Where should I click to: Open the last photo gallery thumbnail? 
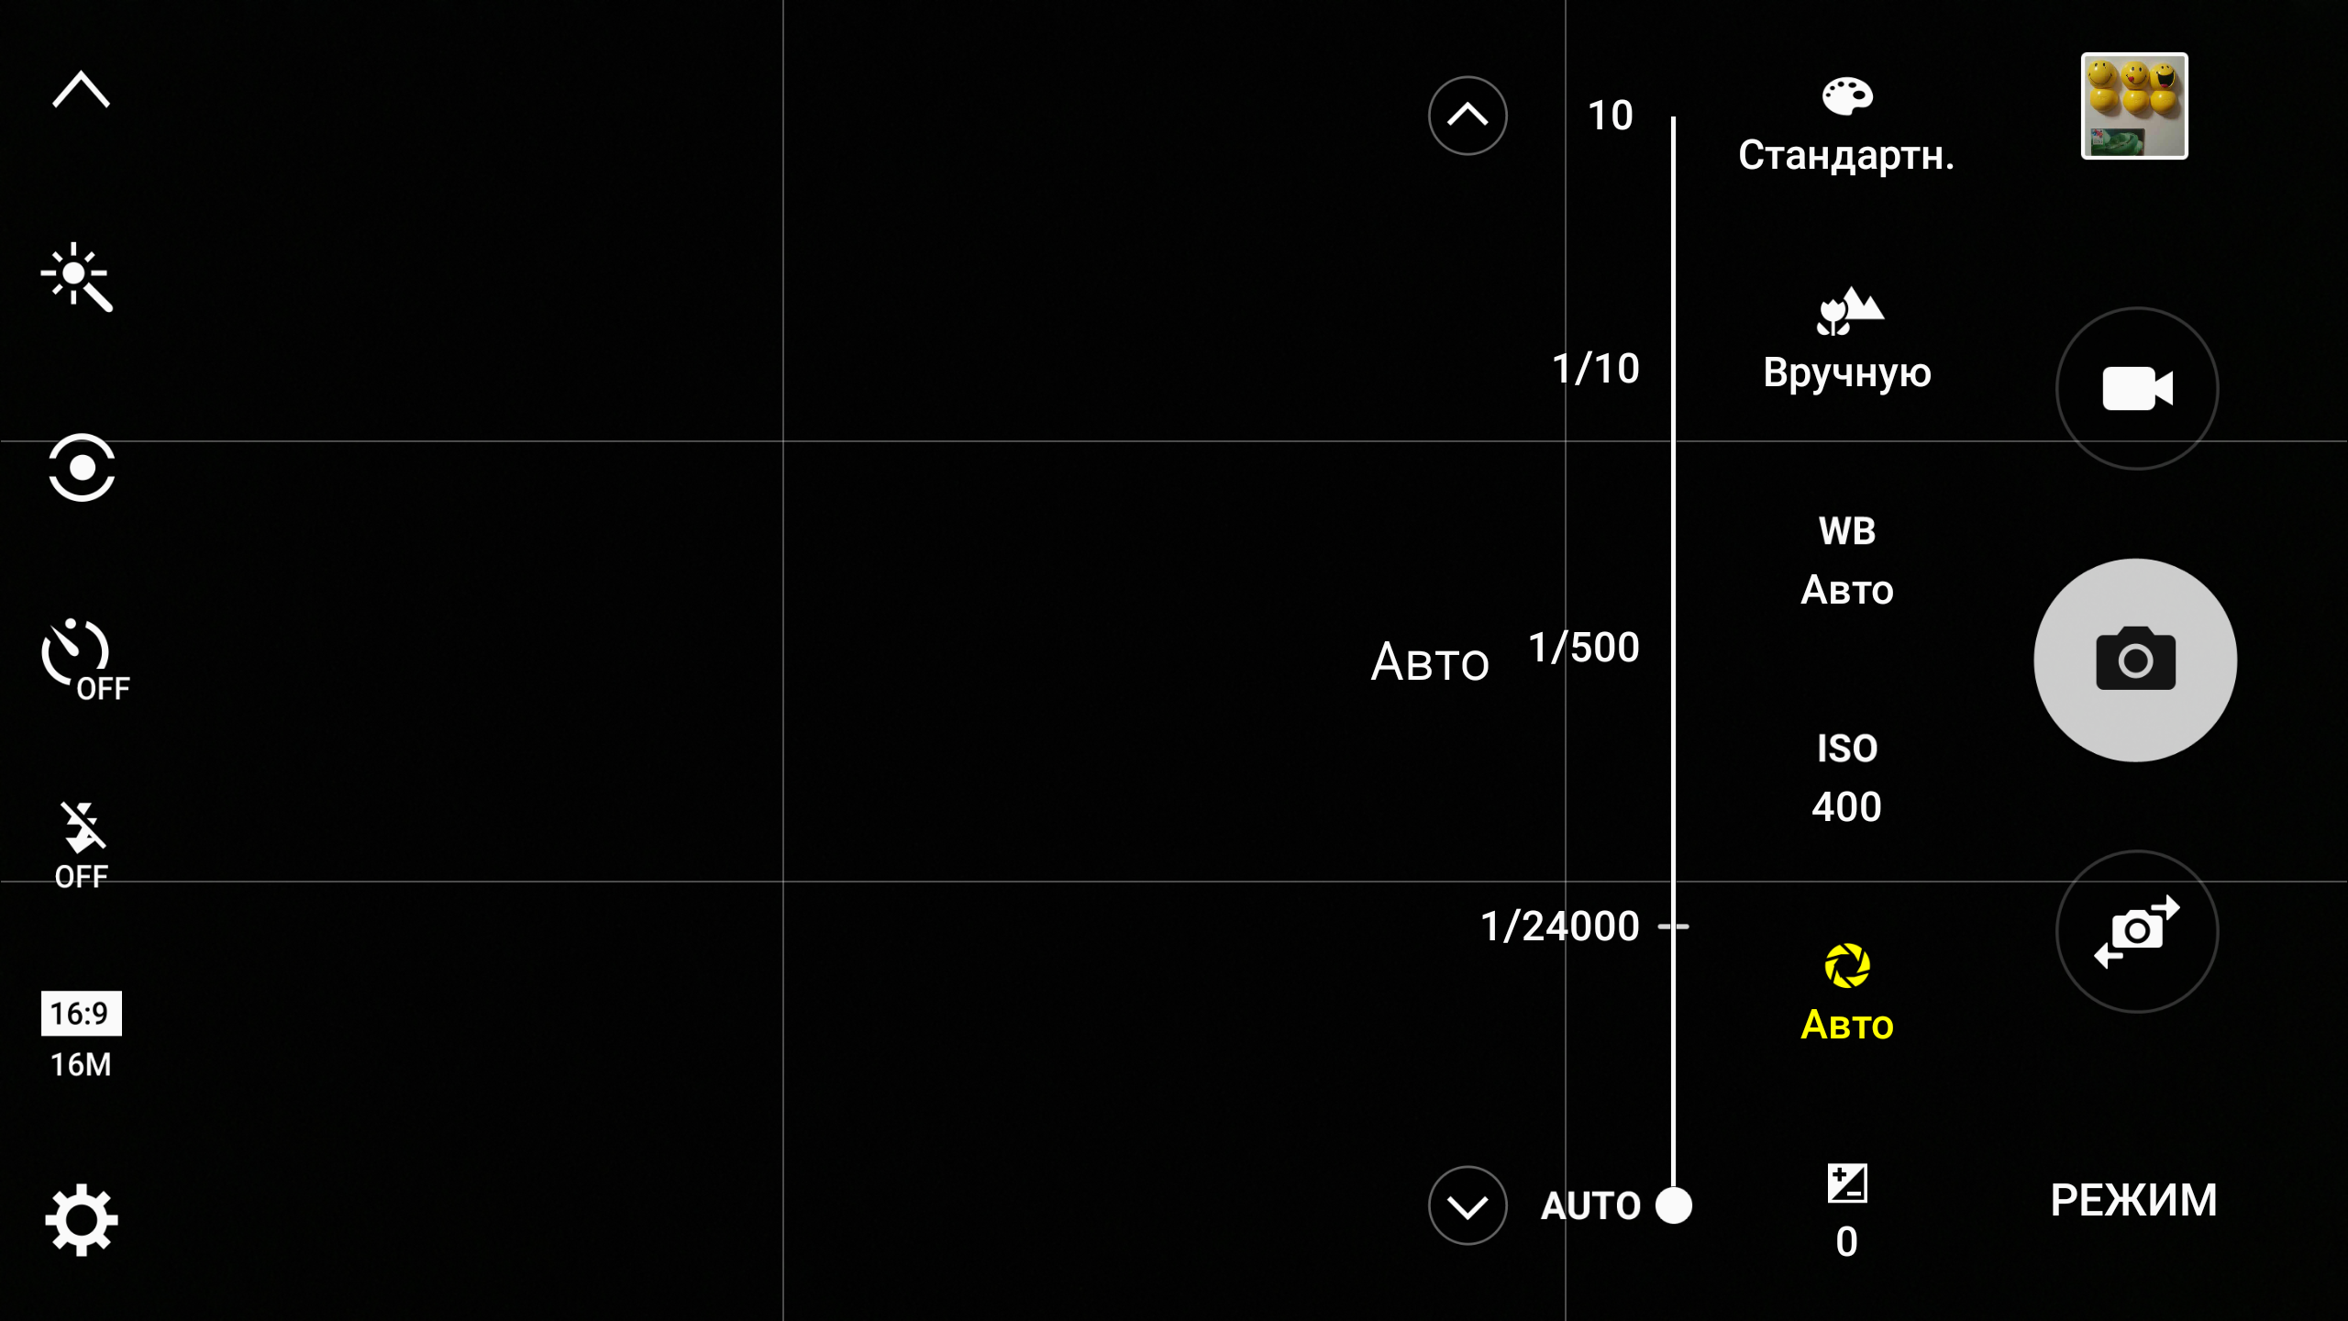point(2133,105)
